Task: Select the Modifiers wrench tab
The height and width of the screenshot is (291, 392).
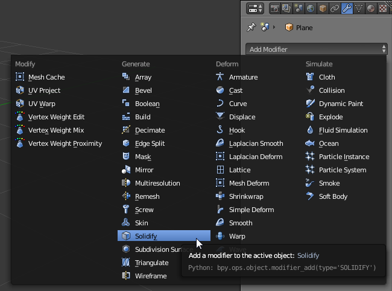Action: (347, 8)
